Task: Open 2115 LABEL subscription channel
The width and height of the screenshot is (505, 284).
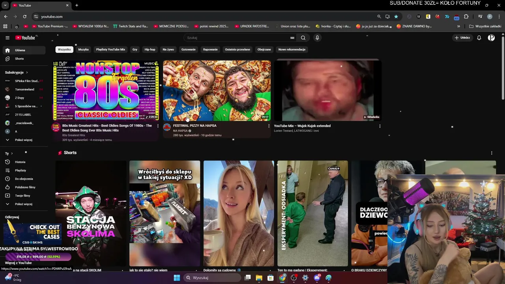Action: [24, 115]
